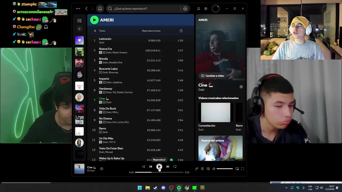The image size is (342, 192).
Task: Click the green saved checkmark on track 13
Action: (171, 160)
